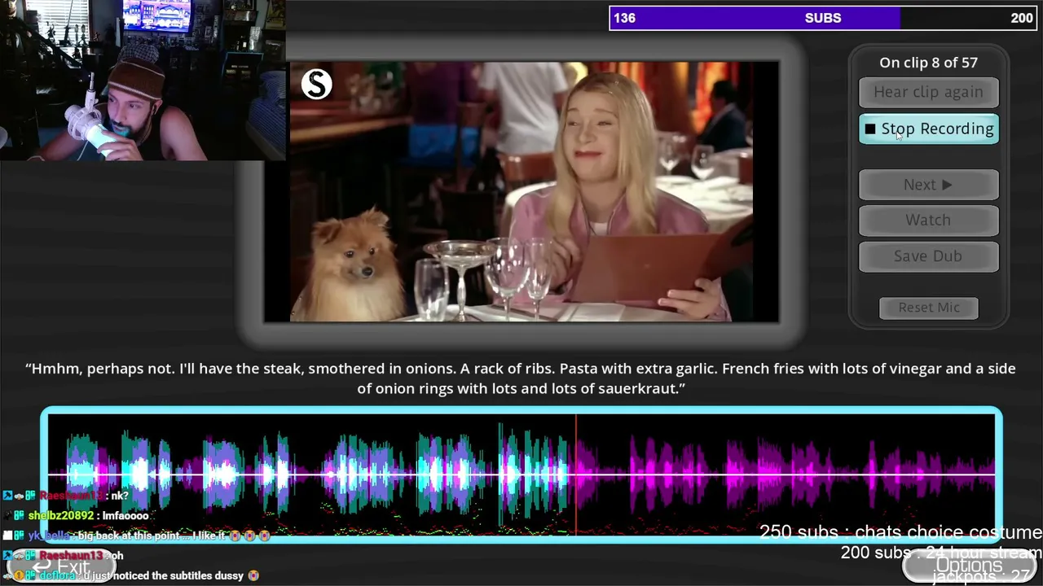Click the red playhead line in the waveform
The height and width of the screenshot is (586, 1043).
click(576, 474)
